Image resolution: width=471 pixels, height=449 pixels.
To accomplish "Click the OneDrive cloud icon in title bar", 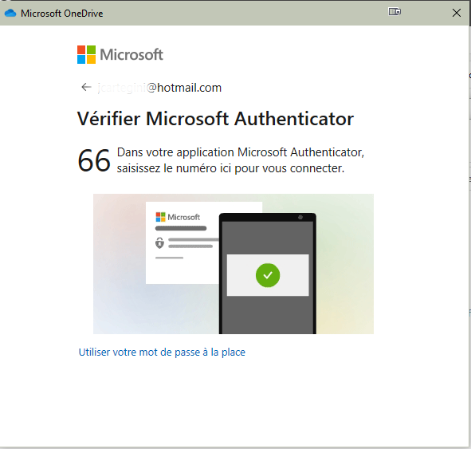I will (x=10, y=14).
